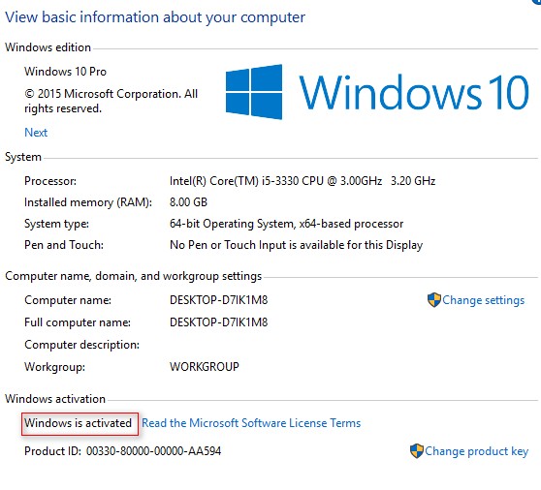Select Product ID 00330-80000-00000-AA594
Viewport: 541px width, 490px height.
coord(122,451)
